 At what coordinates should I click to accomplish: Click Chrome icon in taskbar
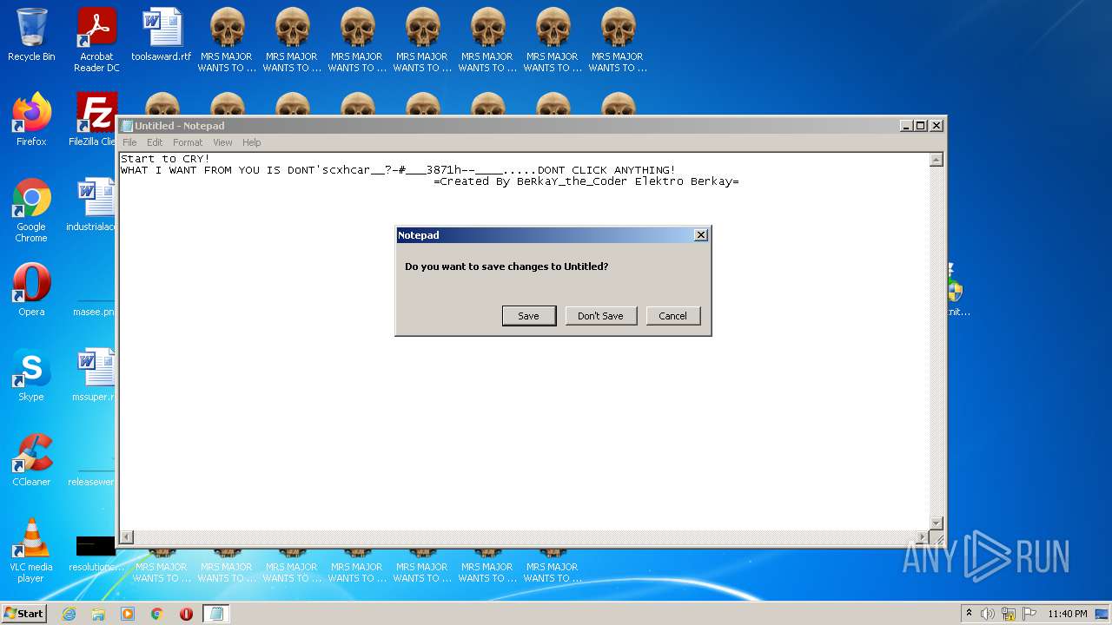[157, 614]
